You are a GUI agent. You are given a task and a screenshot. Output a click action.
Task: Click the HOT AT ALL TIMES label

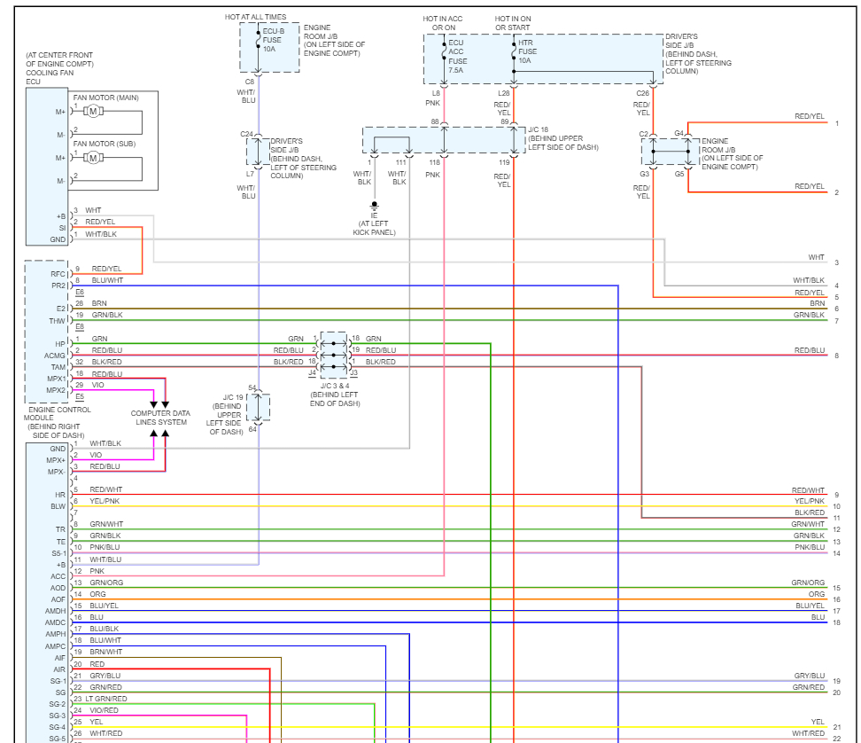[255, 17]
